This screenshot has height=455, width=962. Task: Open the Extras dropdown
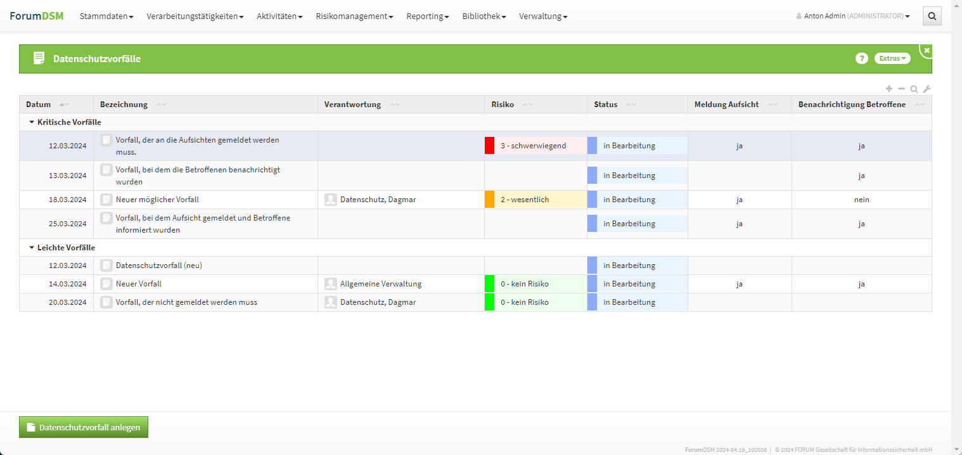coord(892,58)
